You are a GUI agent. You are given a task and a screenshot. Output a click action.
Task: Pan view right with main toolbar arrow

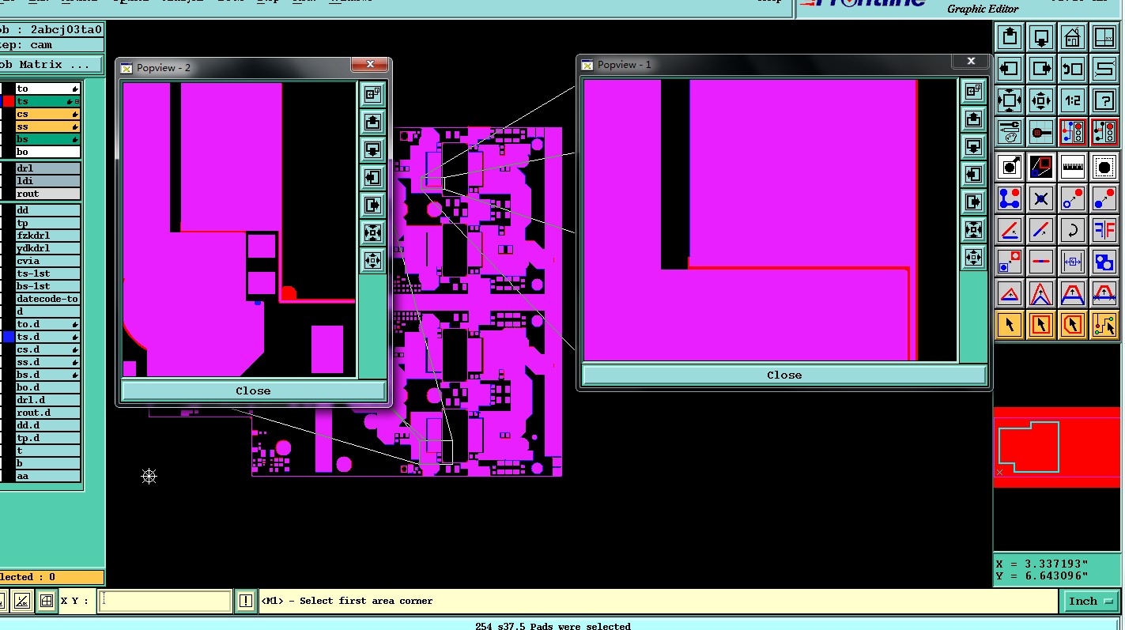click(1041, 69)
